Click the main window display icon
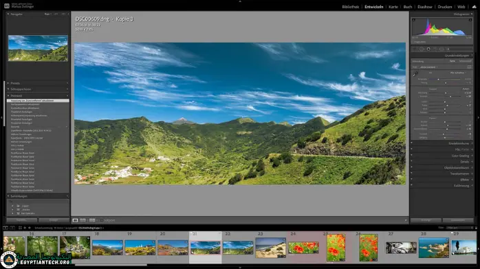Viewport: 480px width, 269px height. coord(6,228)
